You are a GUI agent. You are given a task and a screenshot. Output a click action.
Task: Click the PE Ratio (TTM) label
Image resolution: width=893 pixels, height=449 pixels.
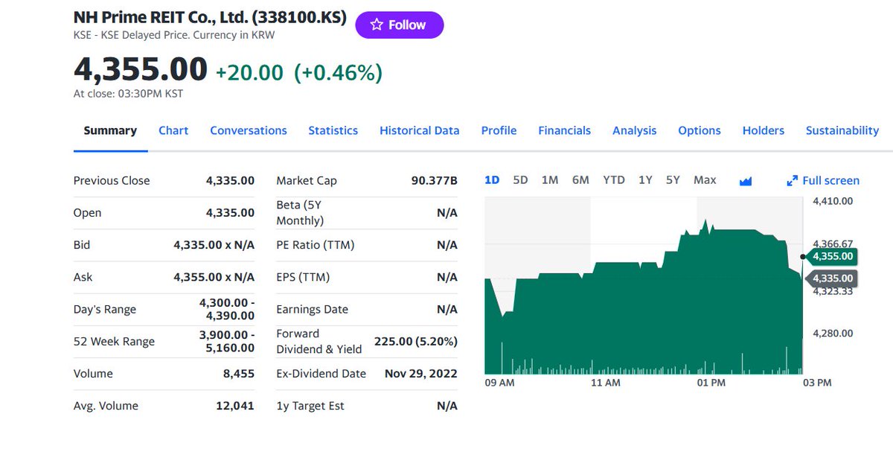315,245
